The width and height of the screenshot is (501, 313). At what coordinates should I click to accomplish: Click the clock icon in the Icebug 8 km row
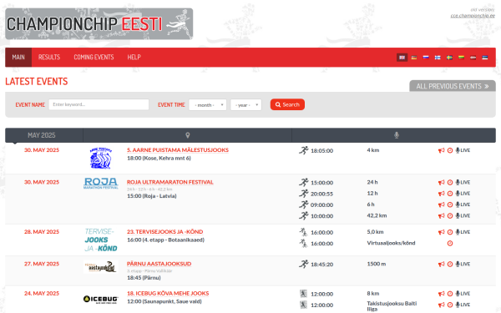[x=450, y=294]
